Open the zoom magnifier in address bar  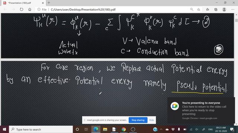click(192, 9)
